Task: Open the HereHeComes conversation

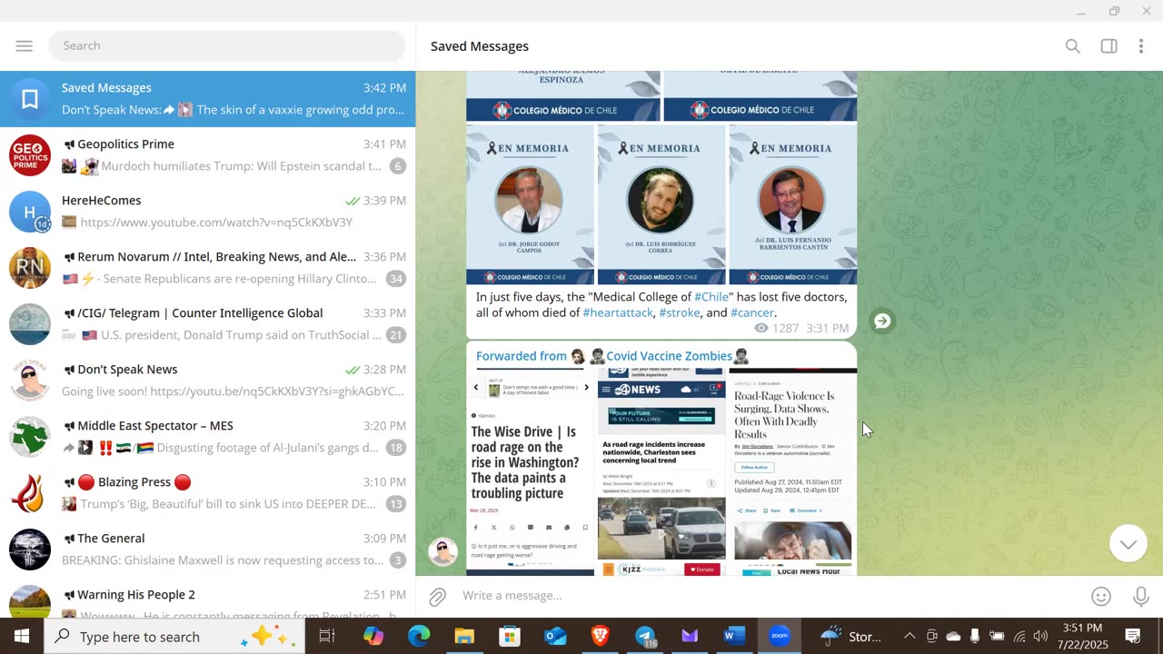Action: pos(207,212)
